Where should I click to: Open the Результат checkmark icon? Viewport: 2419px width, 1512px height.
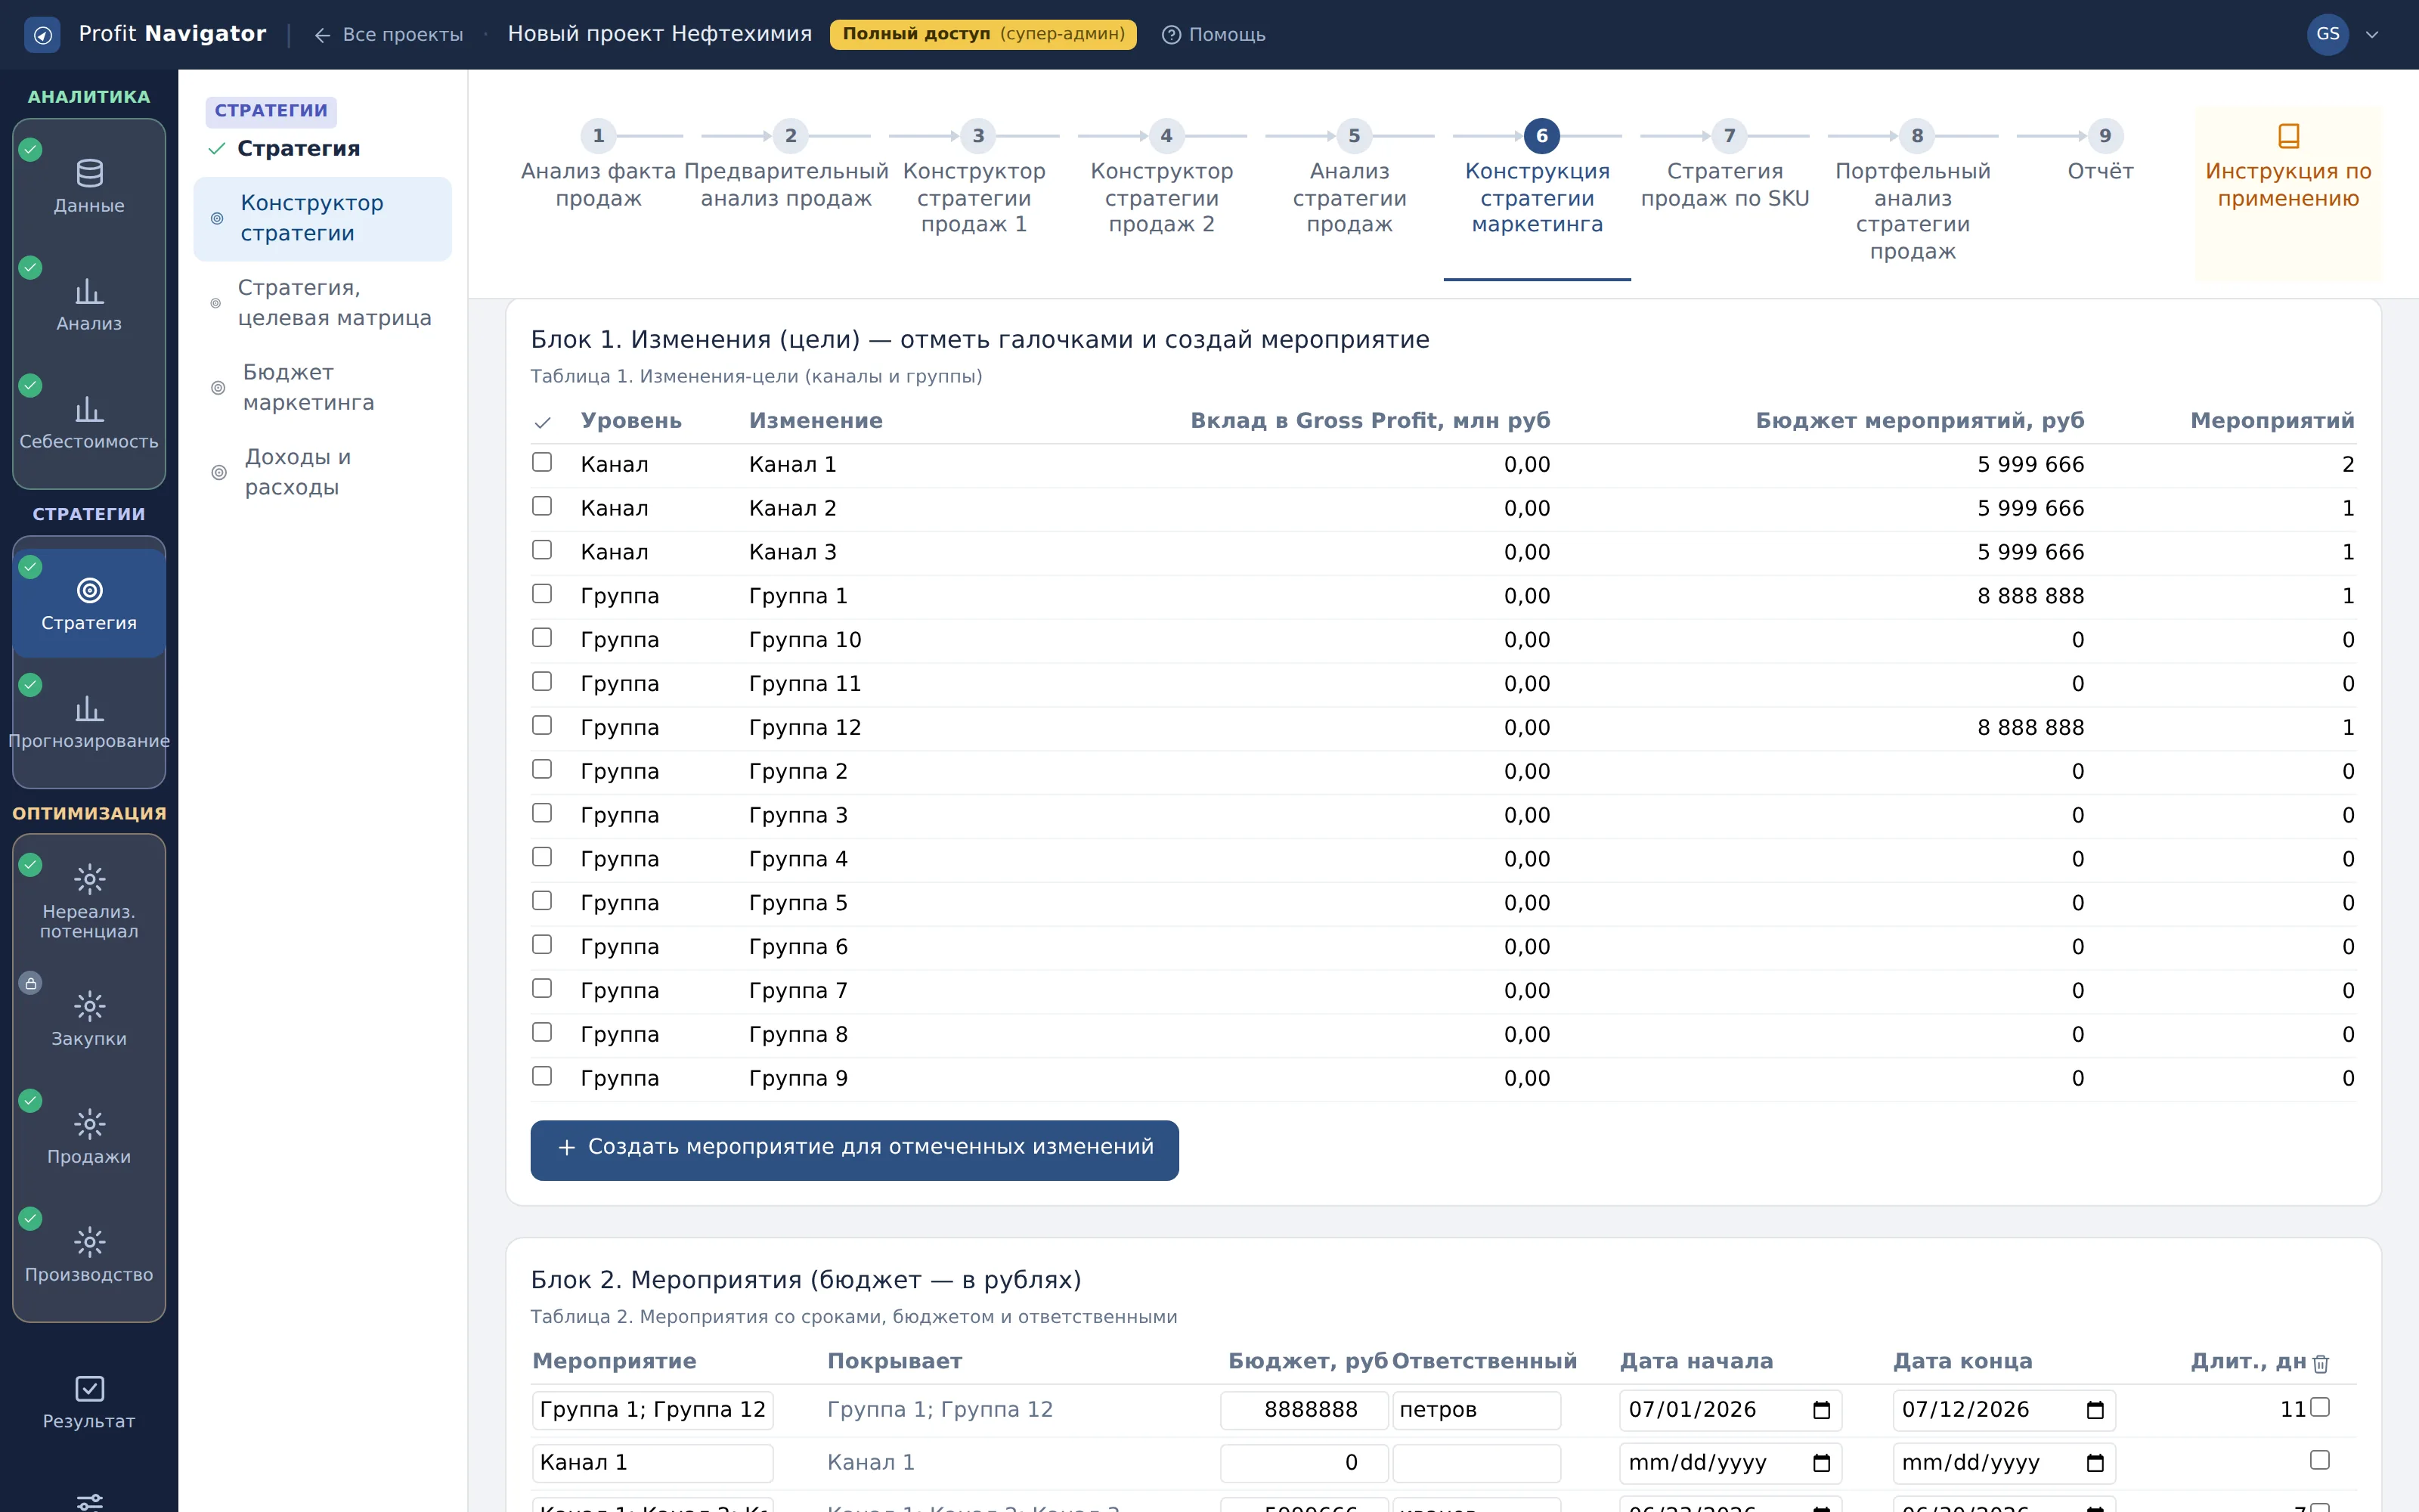pyautogui.click(x=89, y=1389)
